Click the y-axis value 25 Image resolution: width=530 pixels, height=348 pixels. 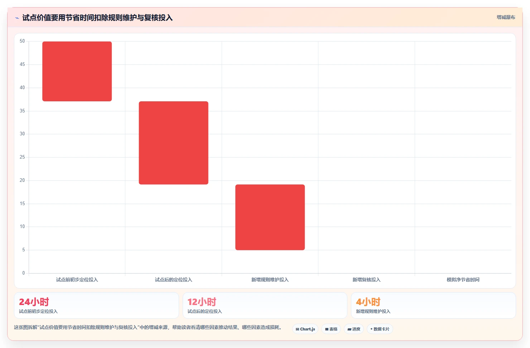click(22, 157)
